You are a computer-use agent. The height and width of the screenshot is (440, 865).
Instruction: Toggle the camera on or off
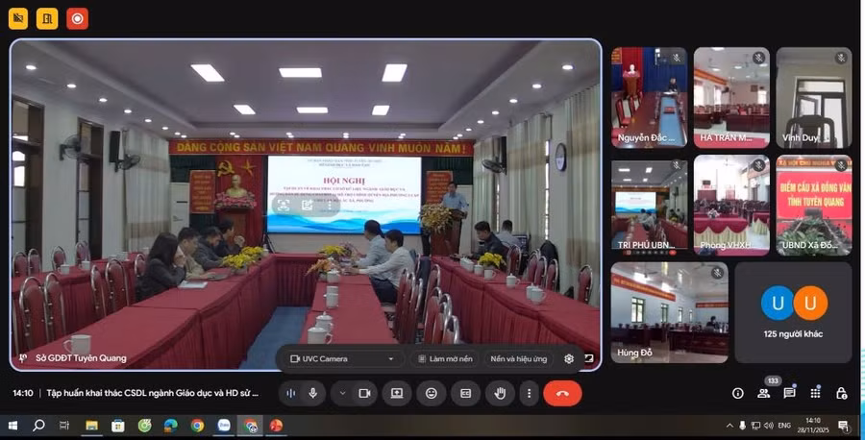(364, 393)
